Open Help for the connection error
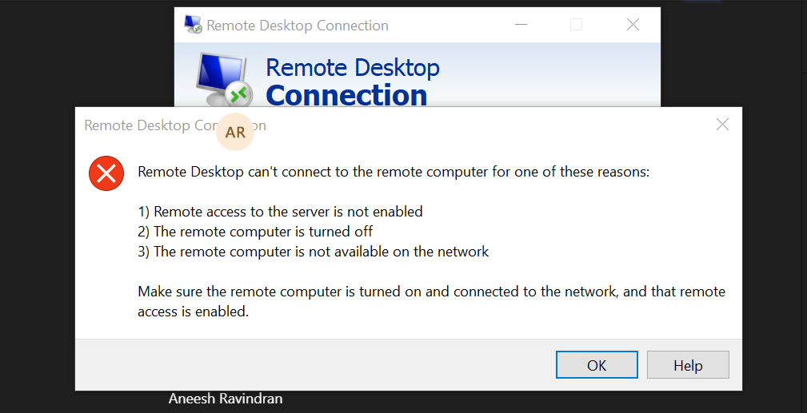Viewport: 807px width, 413px height. pyautogui.click(x=688, y=364)
